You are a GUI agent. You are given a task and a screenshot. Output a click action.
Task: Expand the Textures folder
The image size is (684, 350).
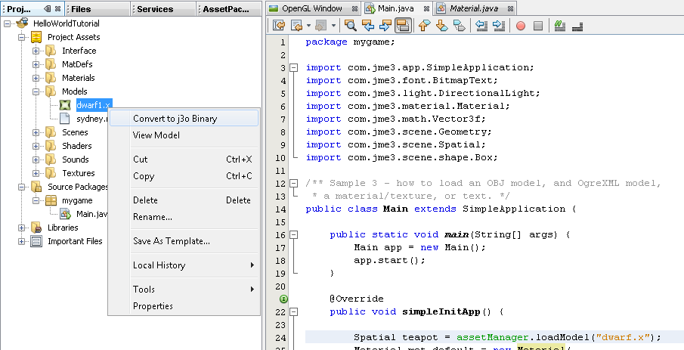pyautogui.click(x=36, y=173)
